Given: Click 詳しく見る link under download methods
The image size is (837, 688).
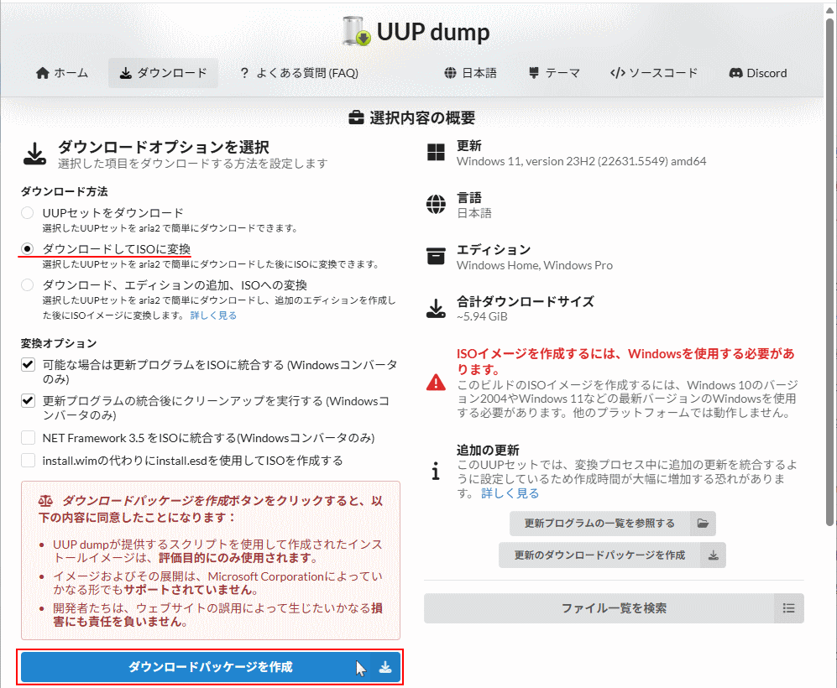Looking at the screenshot, I should 213,315.
